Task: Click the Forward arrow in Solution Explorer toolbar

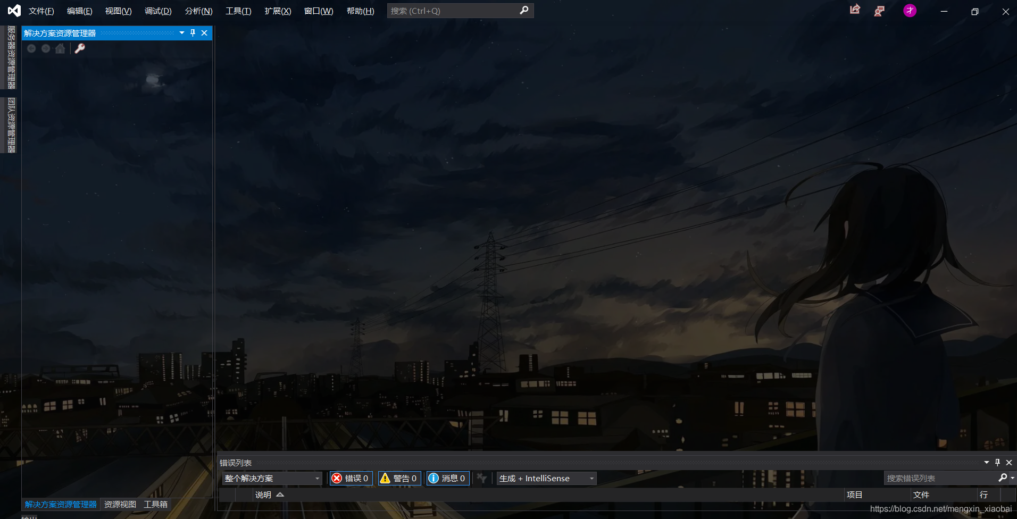Action: tap(46, 49)
